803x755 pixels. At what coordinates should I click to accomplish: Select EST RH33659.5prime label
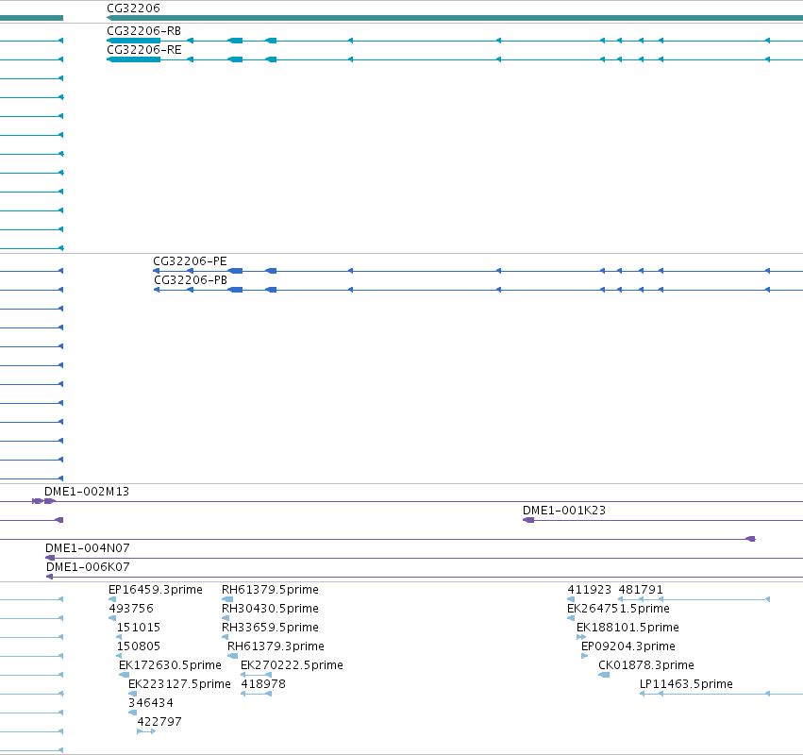(x=270, y=628)
